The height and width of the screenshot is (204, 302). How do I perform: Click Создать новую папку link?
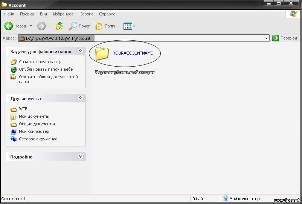click(40, 62)
